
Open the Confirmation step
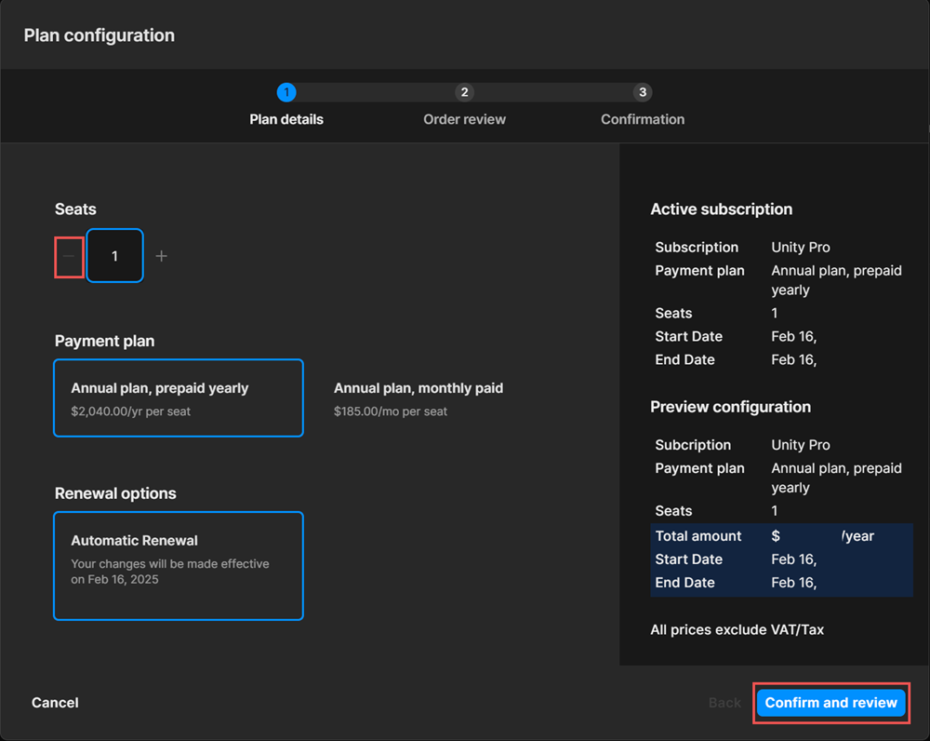tap(643, 119)
